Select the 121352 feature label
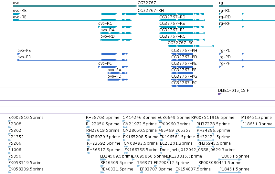 pos(16,137)
